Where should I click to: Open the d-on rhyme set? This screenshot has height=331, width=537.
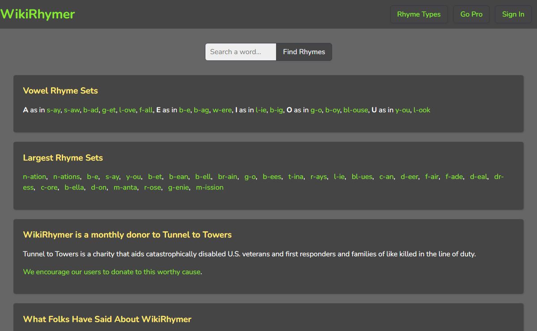point(99,187)
